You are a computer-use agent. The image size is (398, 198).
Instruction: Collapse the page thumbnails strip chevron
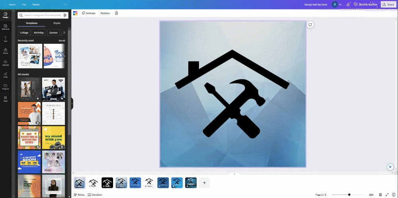(x=234, y=174)
